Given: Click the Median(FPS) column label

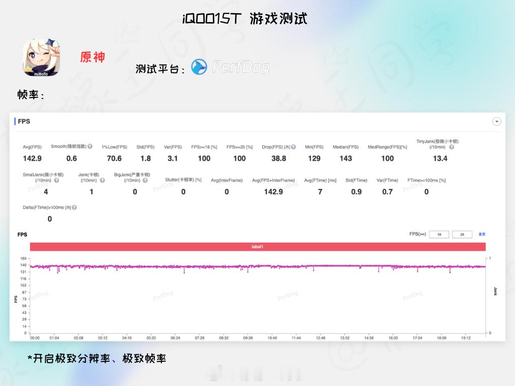Looking at the screenshot, I should click(346, 147).
